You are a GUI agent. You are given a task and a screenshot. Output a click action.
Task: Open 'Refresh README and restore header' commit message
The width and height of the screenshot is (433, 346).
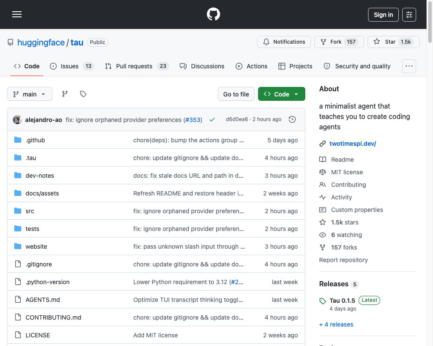188,193
